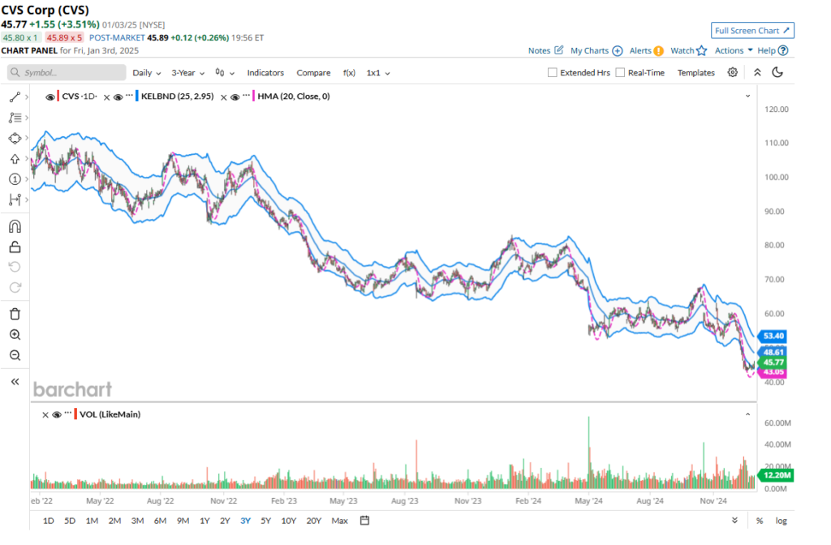This screenshot has height=545, width=831.
Task: Click the Full Screen Chart button
Action: coord(752,31)
